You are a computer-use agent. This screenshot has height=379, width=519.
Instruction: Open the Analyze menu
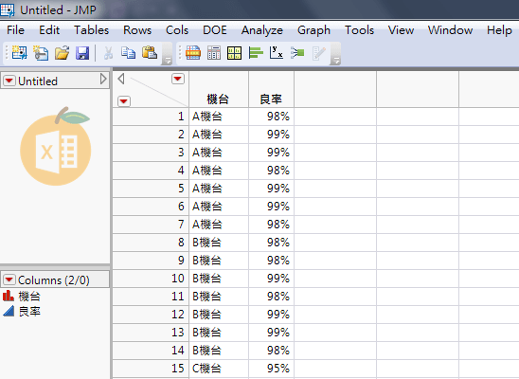(x=261, y=30)
